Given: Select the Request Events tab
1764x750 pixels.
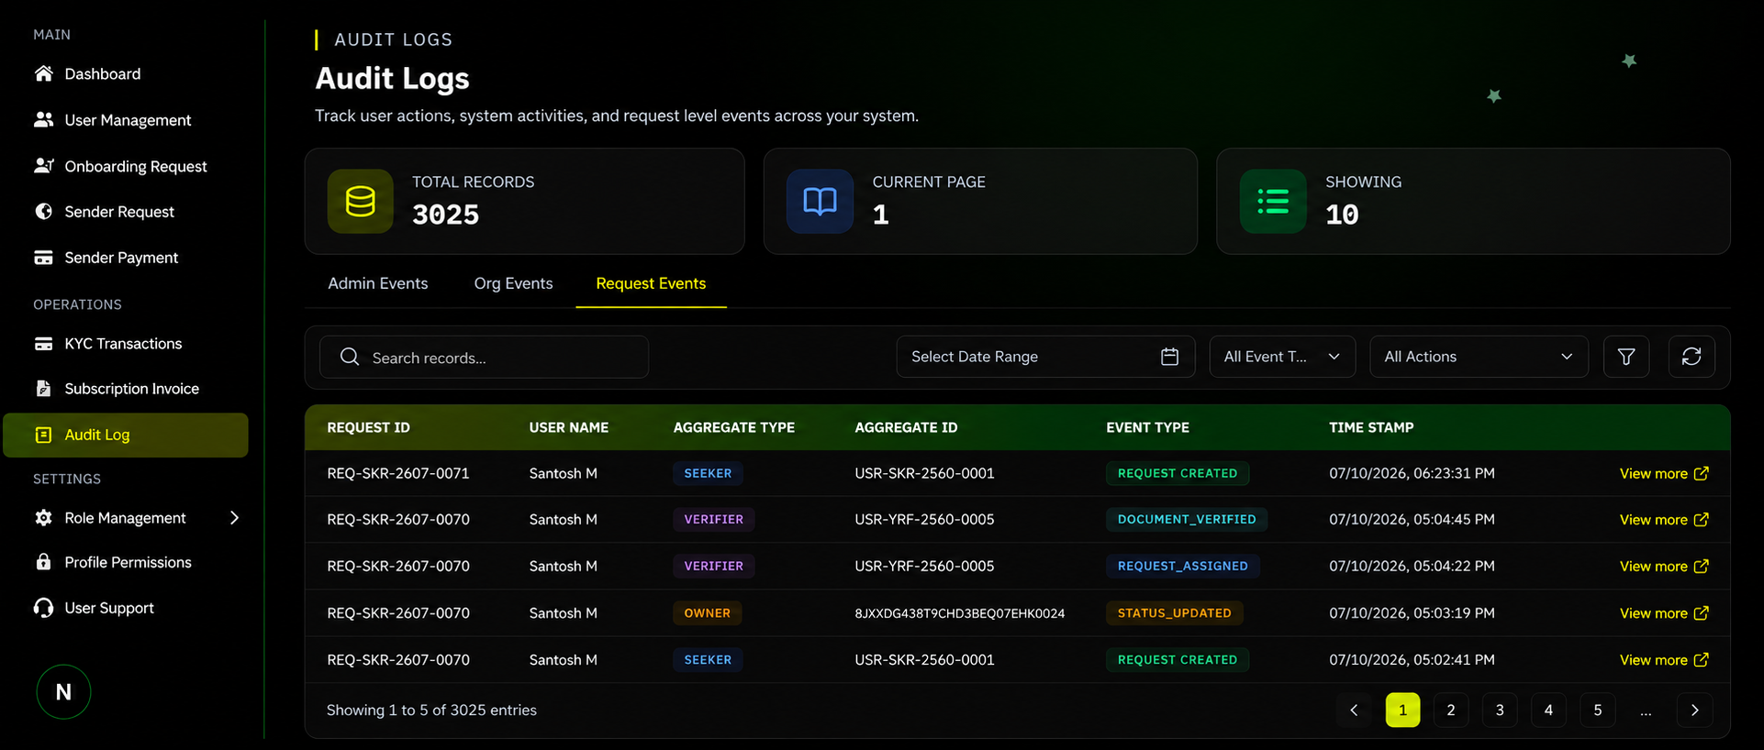Looking at the screenshot, I should tap(651, 283).
